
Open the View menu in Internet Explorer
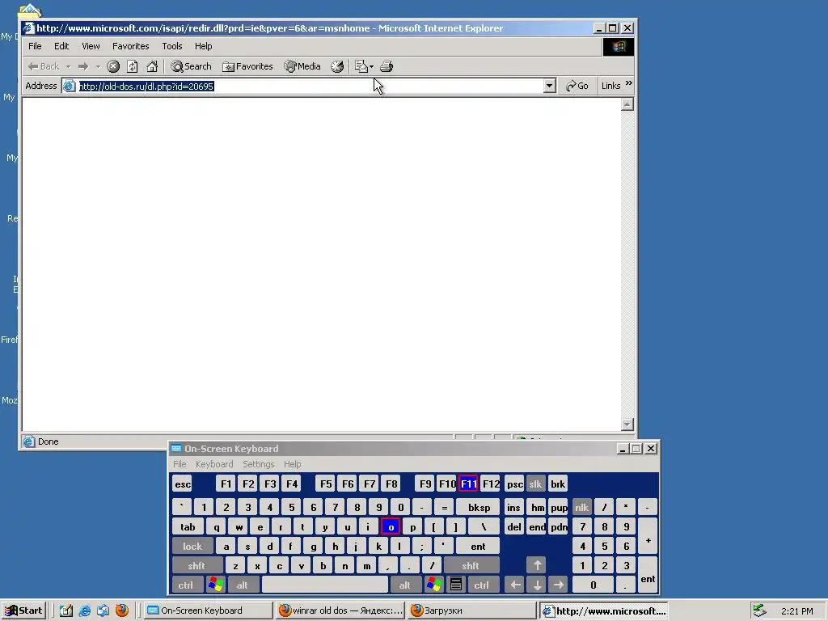[91, 46]
